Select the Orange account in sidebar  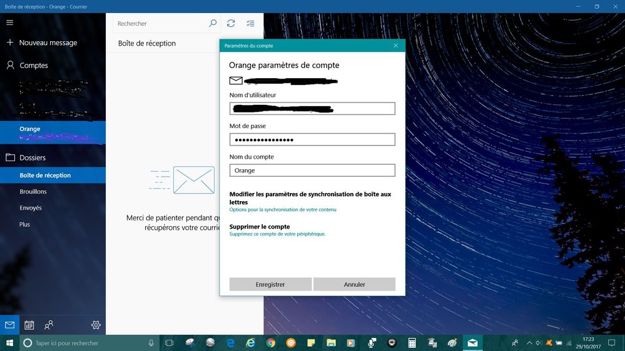coord(53,132)
